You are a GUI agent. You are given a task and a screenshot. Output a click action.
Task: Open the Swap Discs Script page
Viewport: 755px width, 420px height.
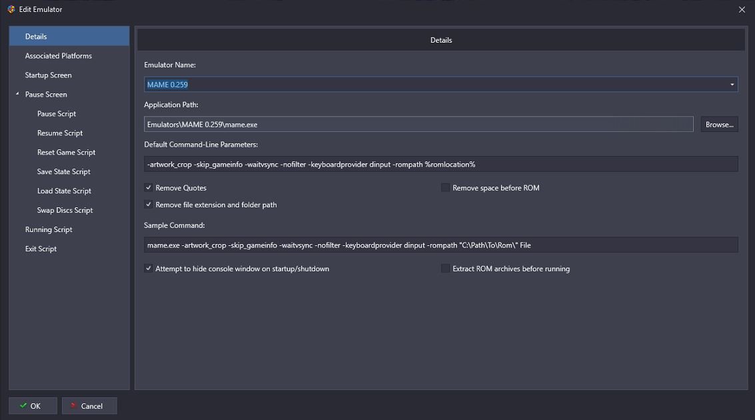coord(65,210)
